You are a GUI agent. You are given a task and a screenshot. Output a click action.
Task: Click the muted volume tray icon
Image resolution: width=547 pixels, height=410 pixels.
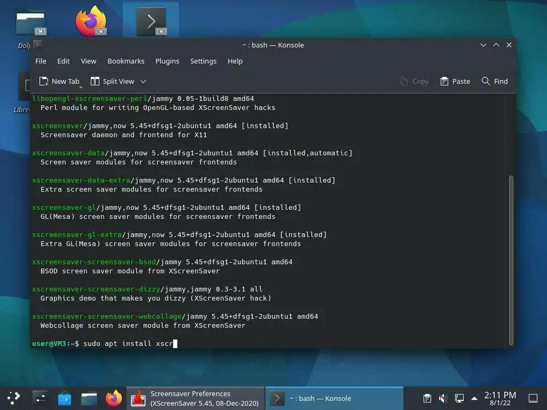click(x=443, y=398)
